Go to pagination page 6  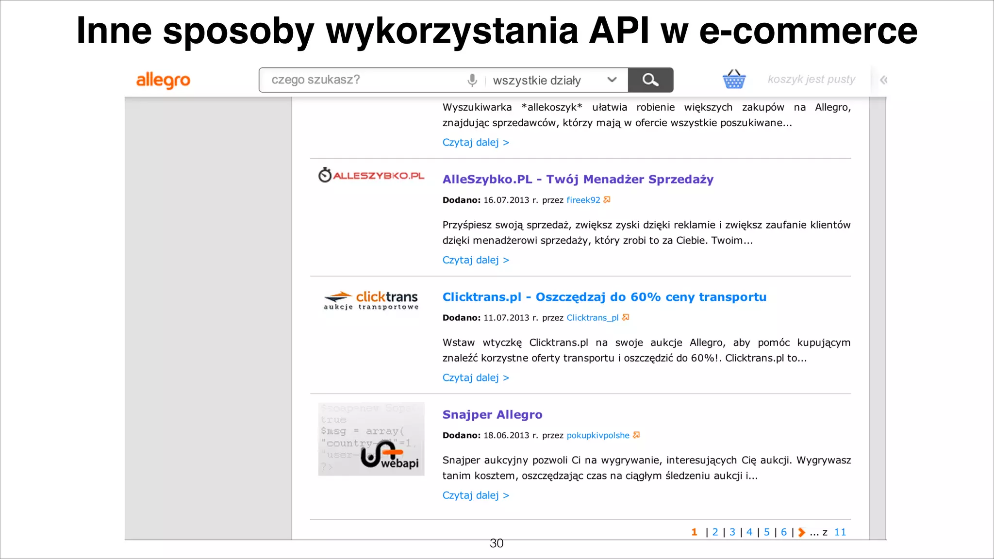(784, 532)
